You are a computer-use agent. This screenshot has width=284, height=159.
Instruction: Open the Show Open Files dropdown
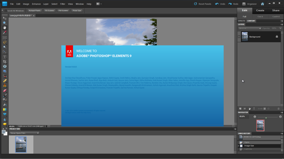tap(24, 133)
